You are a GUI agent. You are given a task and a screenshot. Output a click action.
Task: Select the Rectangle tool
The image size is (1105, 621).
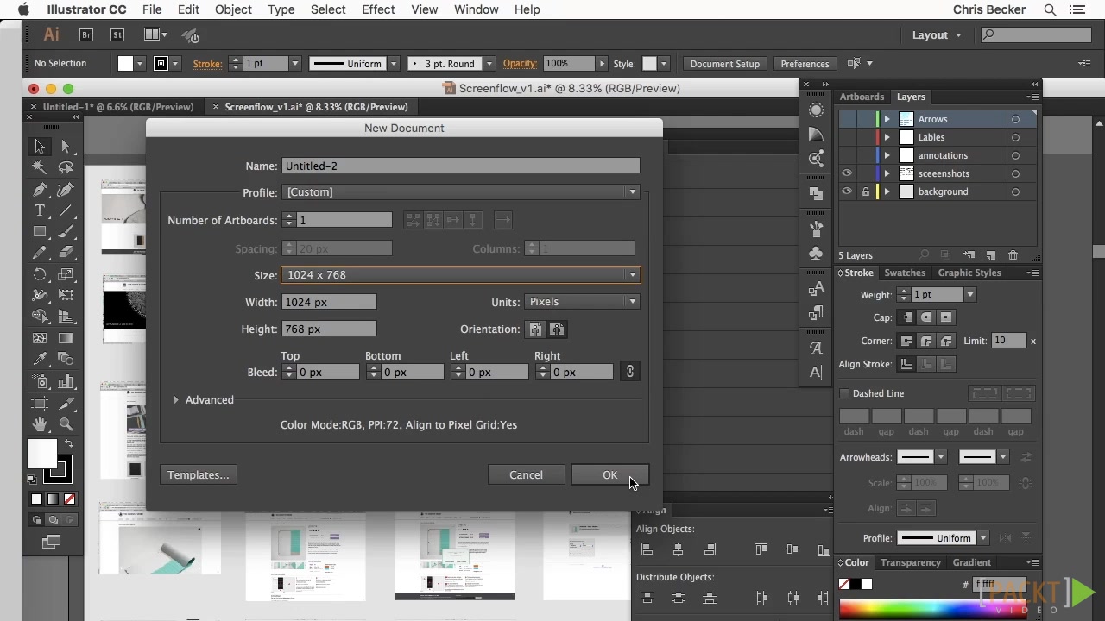40,232
